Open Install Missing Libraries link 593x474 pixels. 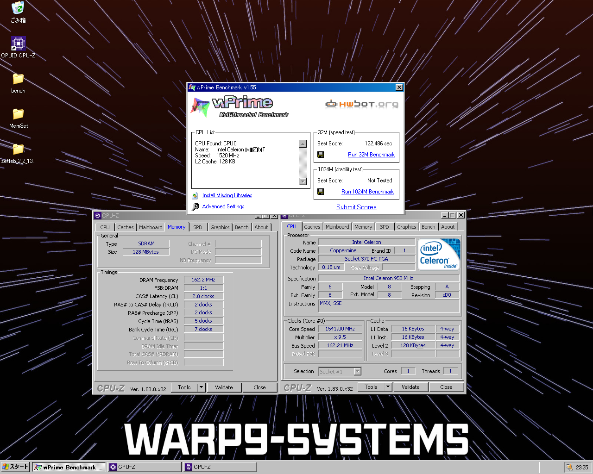(227, 195)
